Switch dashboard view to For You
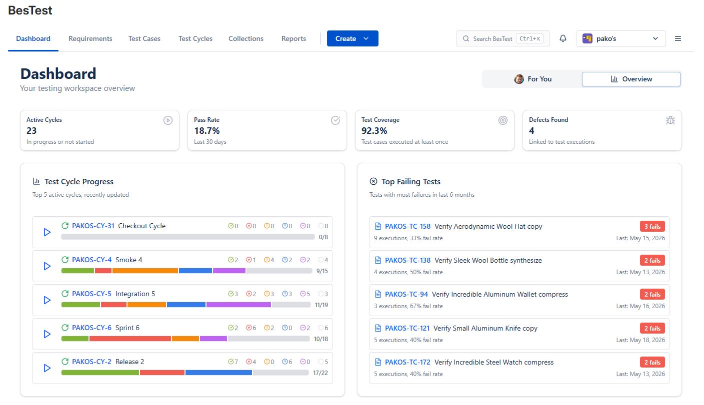Image resolution: width=704 pixels, height=405 pixels. click(x=532, y=79)
